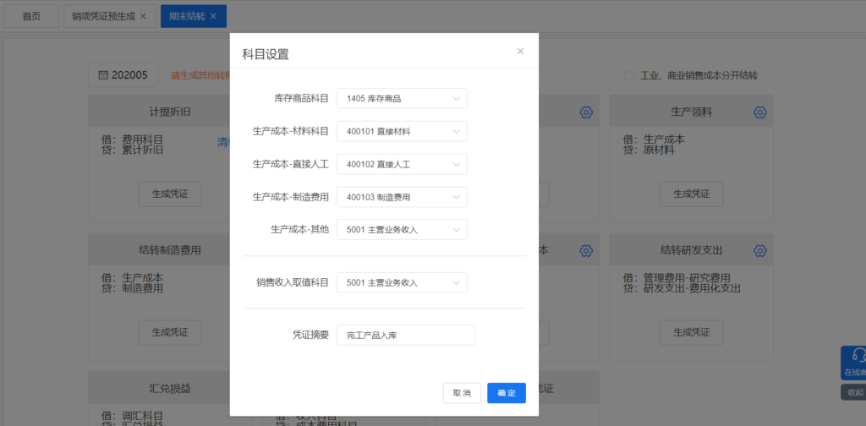Click 生成凭证 in 生产领料 card

pos(692,194)
